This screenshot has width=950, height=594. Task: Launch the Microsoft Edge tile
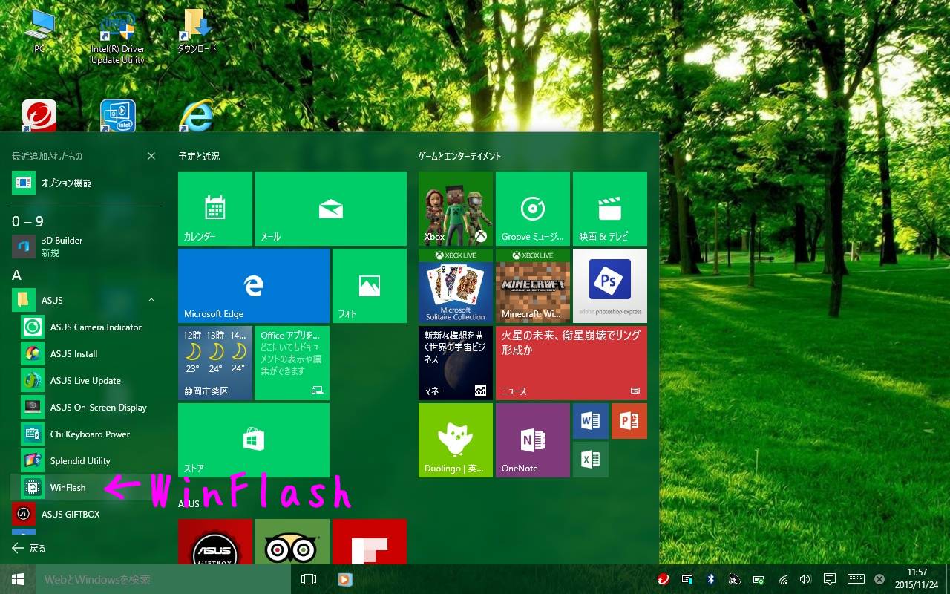click(254, 286)
